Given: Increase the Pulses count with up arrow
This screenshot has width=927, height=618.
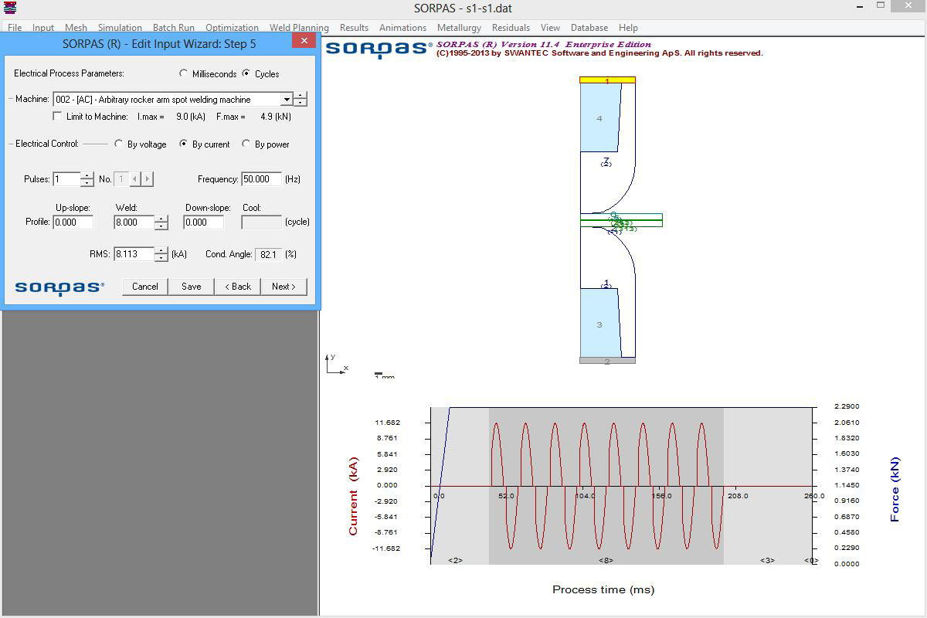Looking at the screenshot, I should (x=87, y=175).
